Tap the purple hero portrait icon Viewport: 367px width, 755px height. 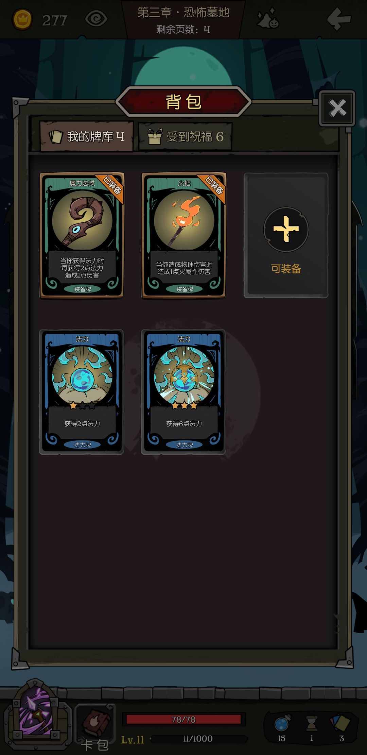click(36, 714)
